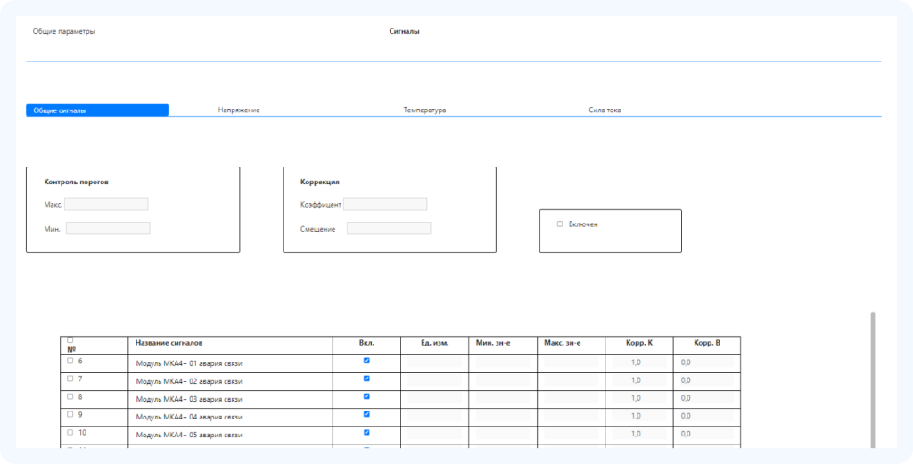Click Макс. зн-е field in row 6
Image resolution: width=913 pixels, height=464 pixels.
[572, 362]
